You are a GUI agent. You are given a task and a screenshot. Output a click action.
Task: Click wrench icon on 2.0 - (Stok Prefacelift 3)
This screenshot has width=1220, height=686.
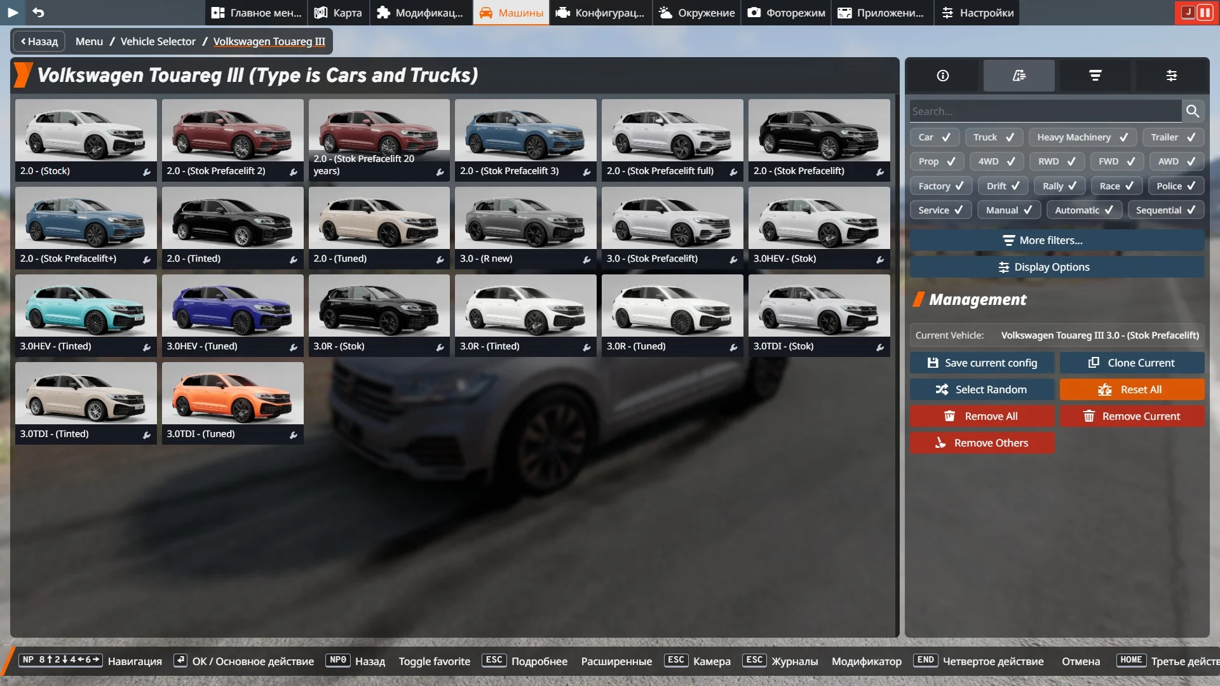[x=586, y=172]
